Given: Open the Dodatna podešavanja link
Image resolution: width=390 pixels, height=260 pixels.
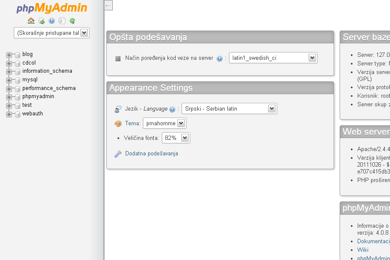Looking at the screenshot, I should pyautogui.click(x=152, y=154).
